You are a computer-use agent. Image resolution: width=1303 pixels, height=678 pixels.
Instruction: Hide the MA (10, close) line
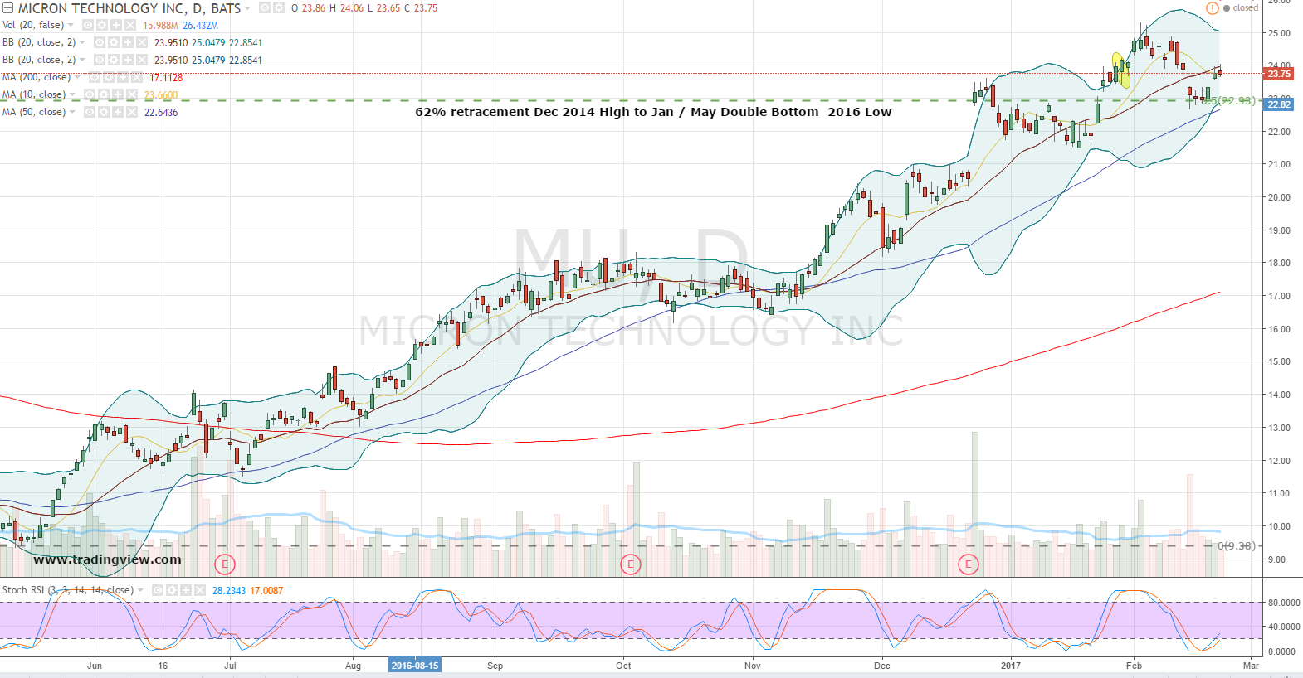90,94
